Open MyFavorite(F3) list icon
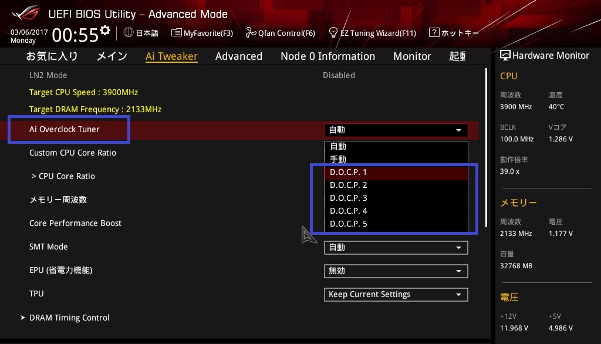The width and height of the screenshot is (601, 344). (x=176, y=33)
